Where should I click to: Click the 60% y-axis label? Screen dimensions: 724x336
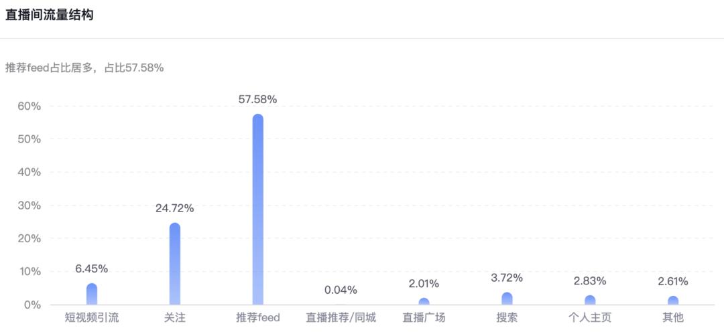(30, 106)
